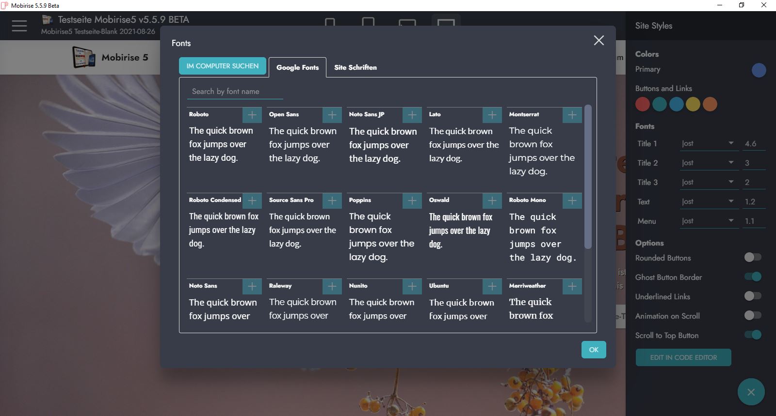This screenshot has height=416, width=776.
Task: Add the Roboto font with plus icon
Action: pyautogui.click(x=252, y=115)
